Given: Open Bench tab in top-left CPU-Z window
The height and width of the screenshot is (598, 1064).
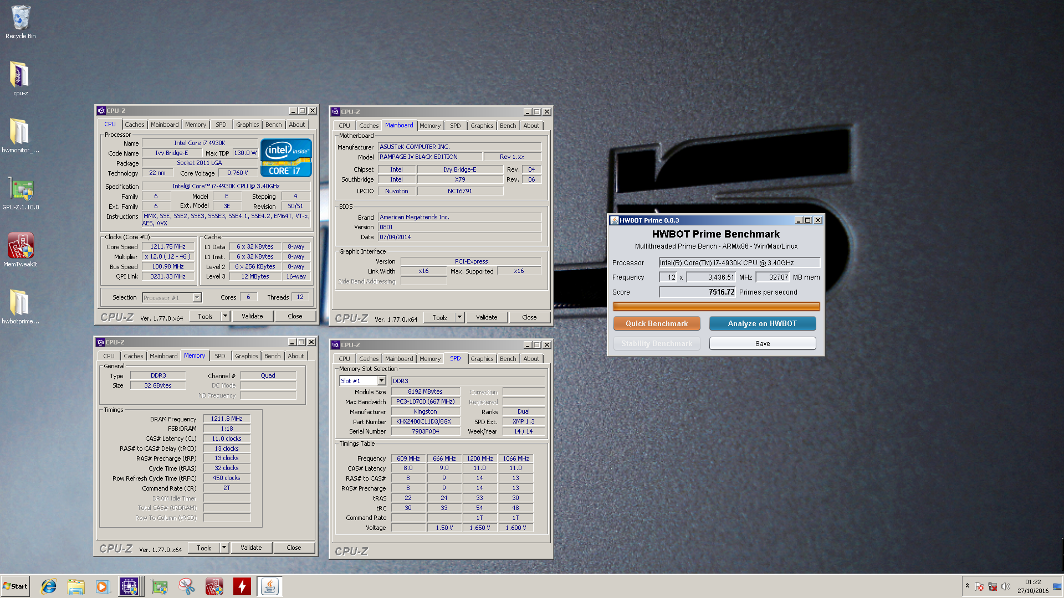Looking at the screenshot, I should [x=274, y=125].
